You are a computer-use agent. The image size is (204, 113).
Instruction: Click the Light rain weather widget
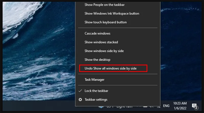click(x=116, y=107)
